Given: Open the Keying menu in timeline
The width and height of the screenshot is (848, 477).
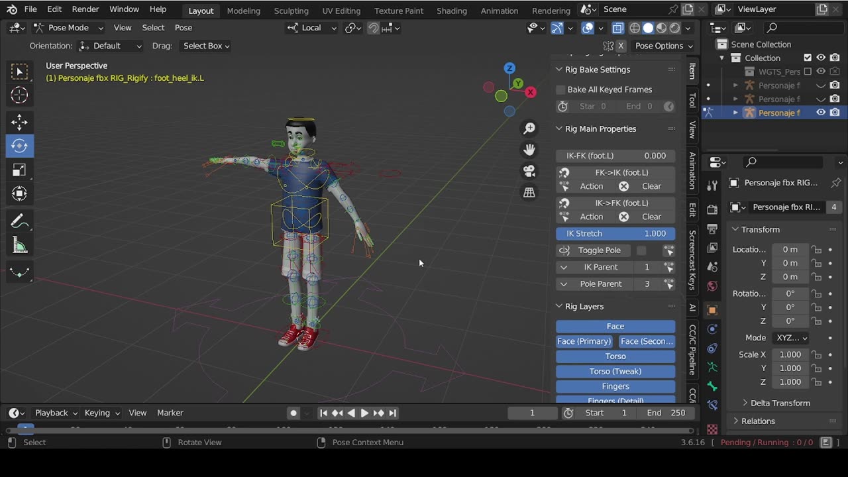Looking at the screenshot, I should coord(102,413).
